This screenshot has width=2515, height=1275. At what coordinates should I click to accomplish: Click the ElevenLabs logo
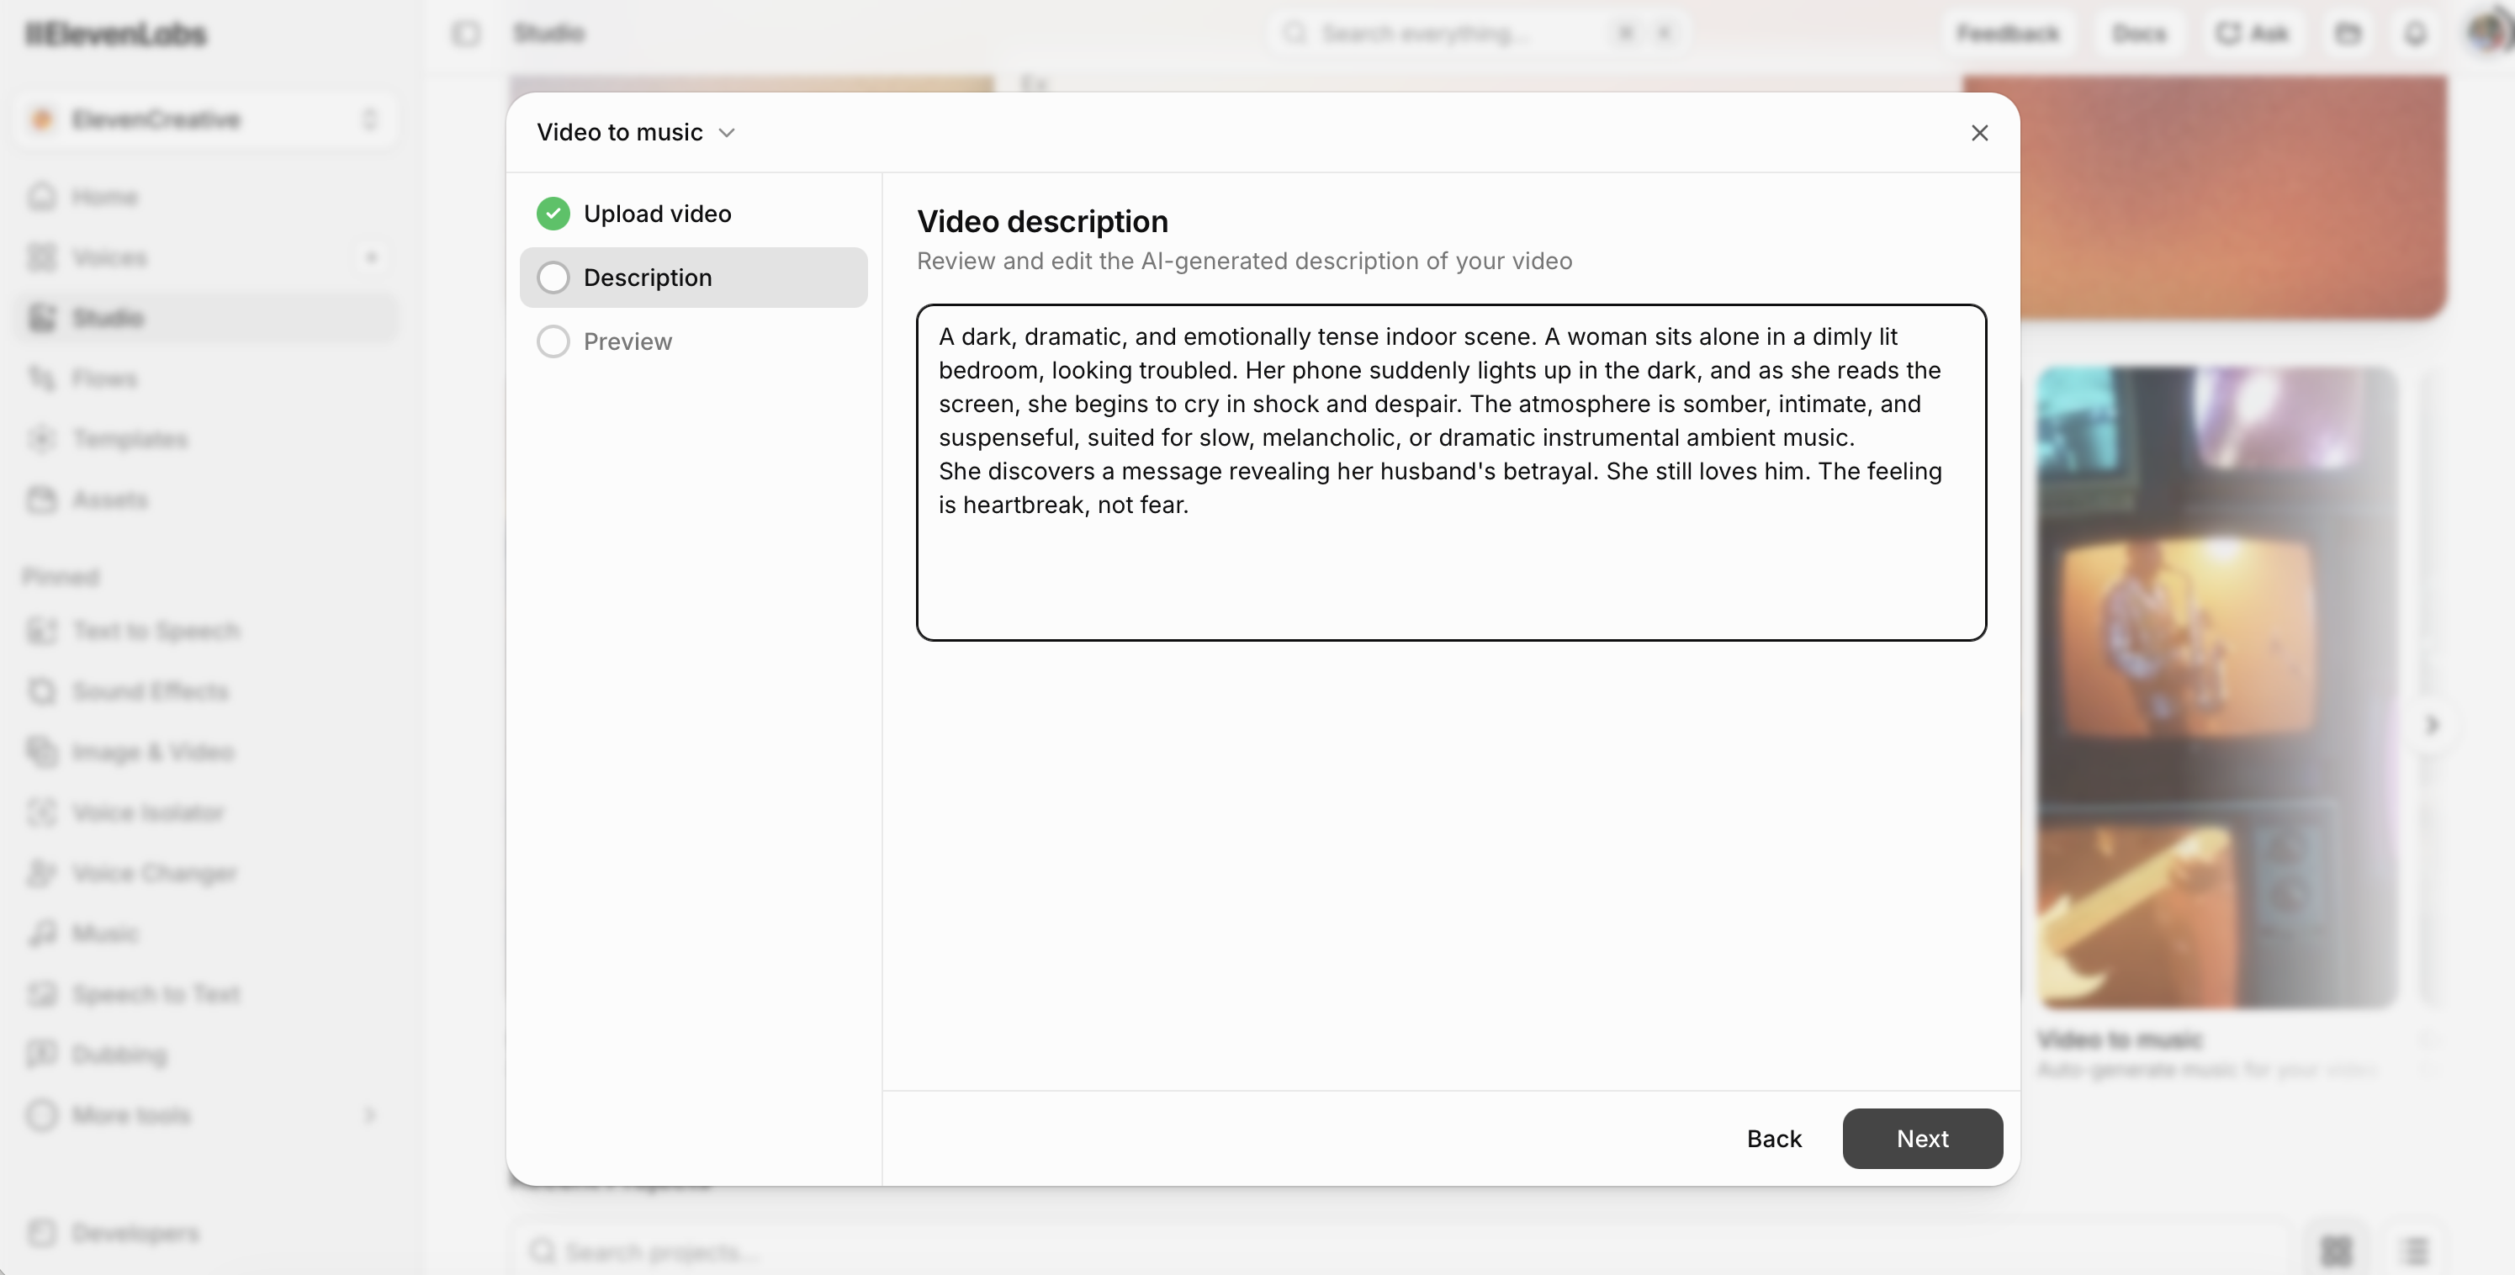pyautogui.click(x=115, y=34)
